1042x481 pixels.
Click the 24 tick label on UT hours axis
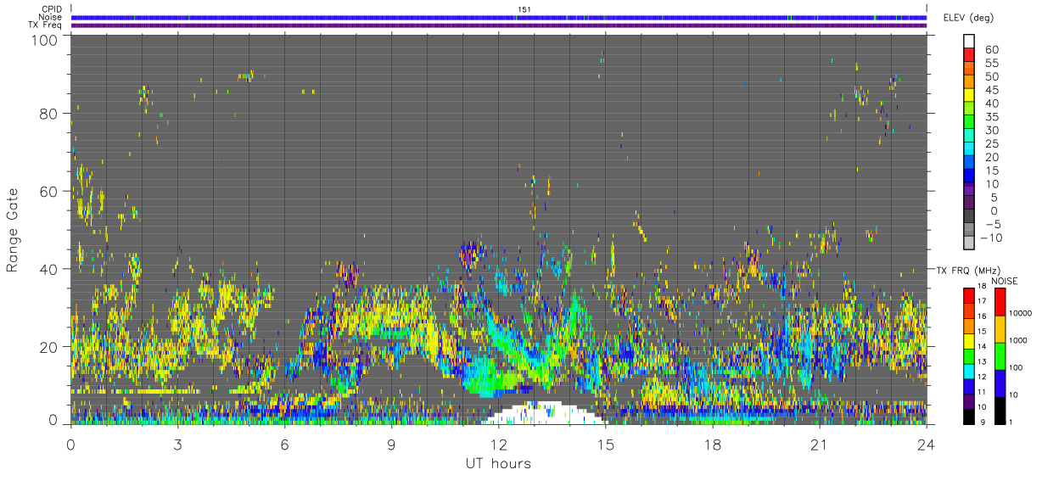tap(926, 444)
